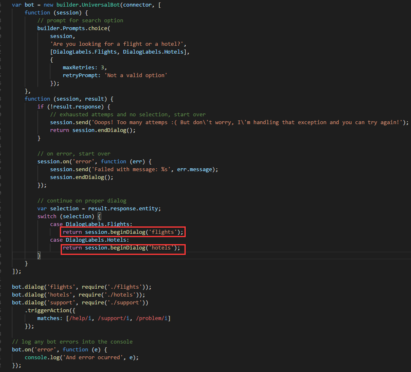The height and width of the screenshot is (372, 411).
Task: Click 'err.message' argument
Action: click(x=194, y=170)
